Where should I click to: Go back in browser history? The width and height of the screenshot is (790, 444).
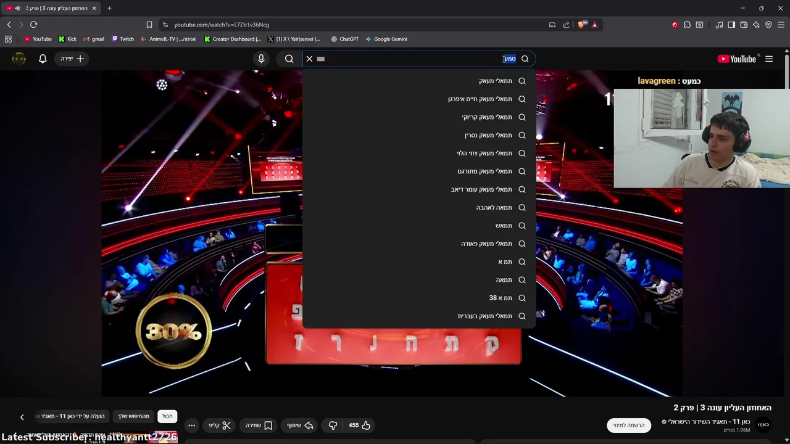point(9,25)
